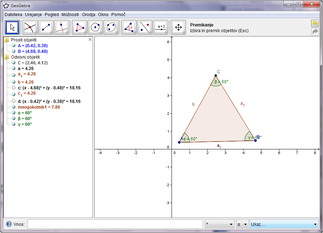Select the Slider tool a=2
This screenshot has width=323, height=233.
coord(160,27)
